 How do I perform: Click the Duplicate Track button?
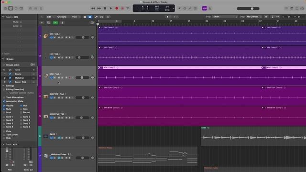49,23
